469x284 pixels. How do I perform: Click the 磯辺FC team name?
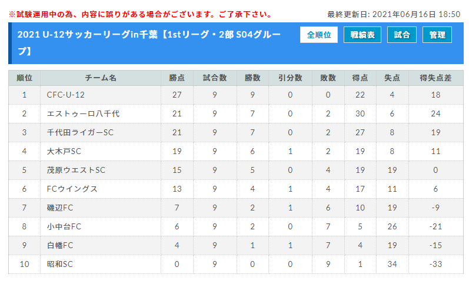tap(60, 208)
